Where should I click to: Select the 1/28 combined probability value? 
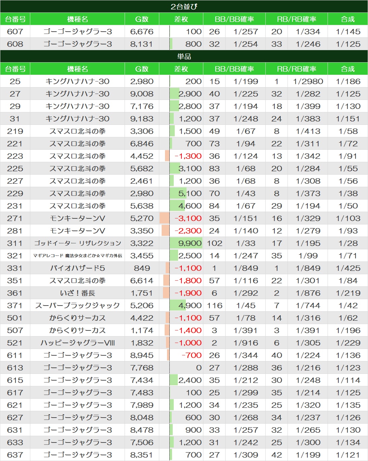pos(348,243)
